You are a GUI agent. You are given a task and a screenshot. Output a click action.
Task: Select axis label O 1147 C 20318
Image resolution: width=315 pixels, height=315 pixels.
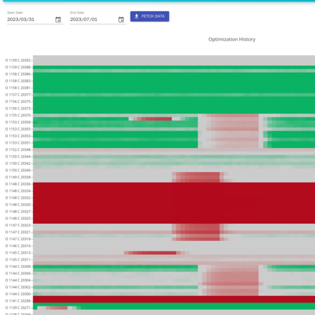tap(18, 239)
